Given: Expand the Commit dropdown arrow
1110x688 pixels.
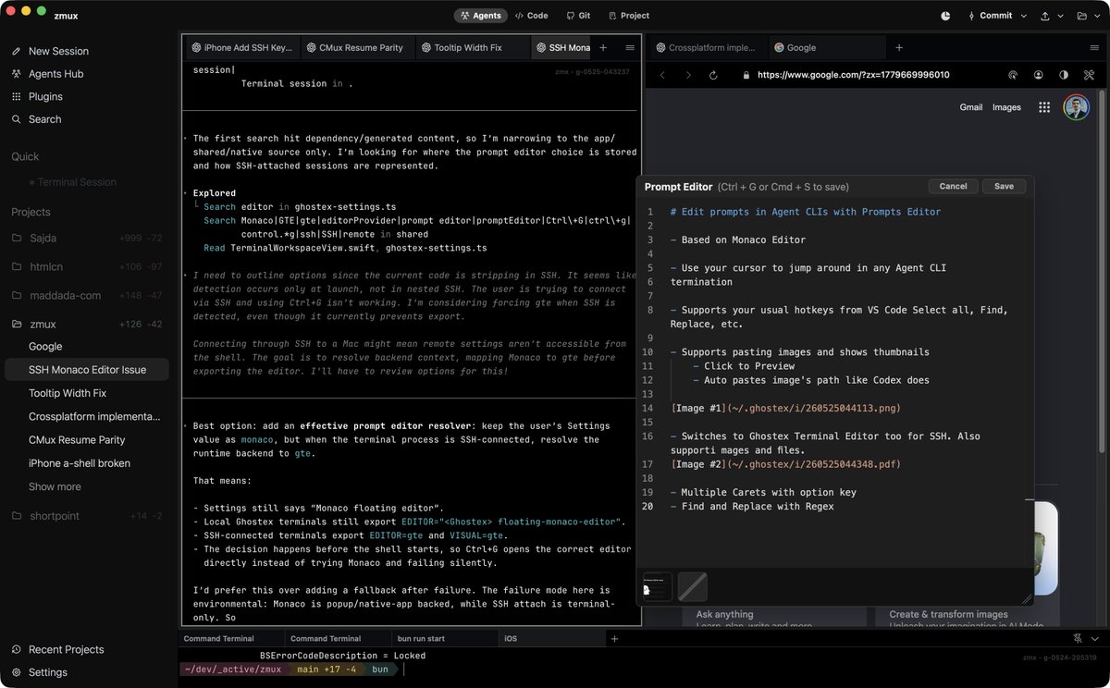Looking at the screenshot, I should (x=1024, y=16).
